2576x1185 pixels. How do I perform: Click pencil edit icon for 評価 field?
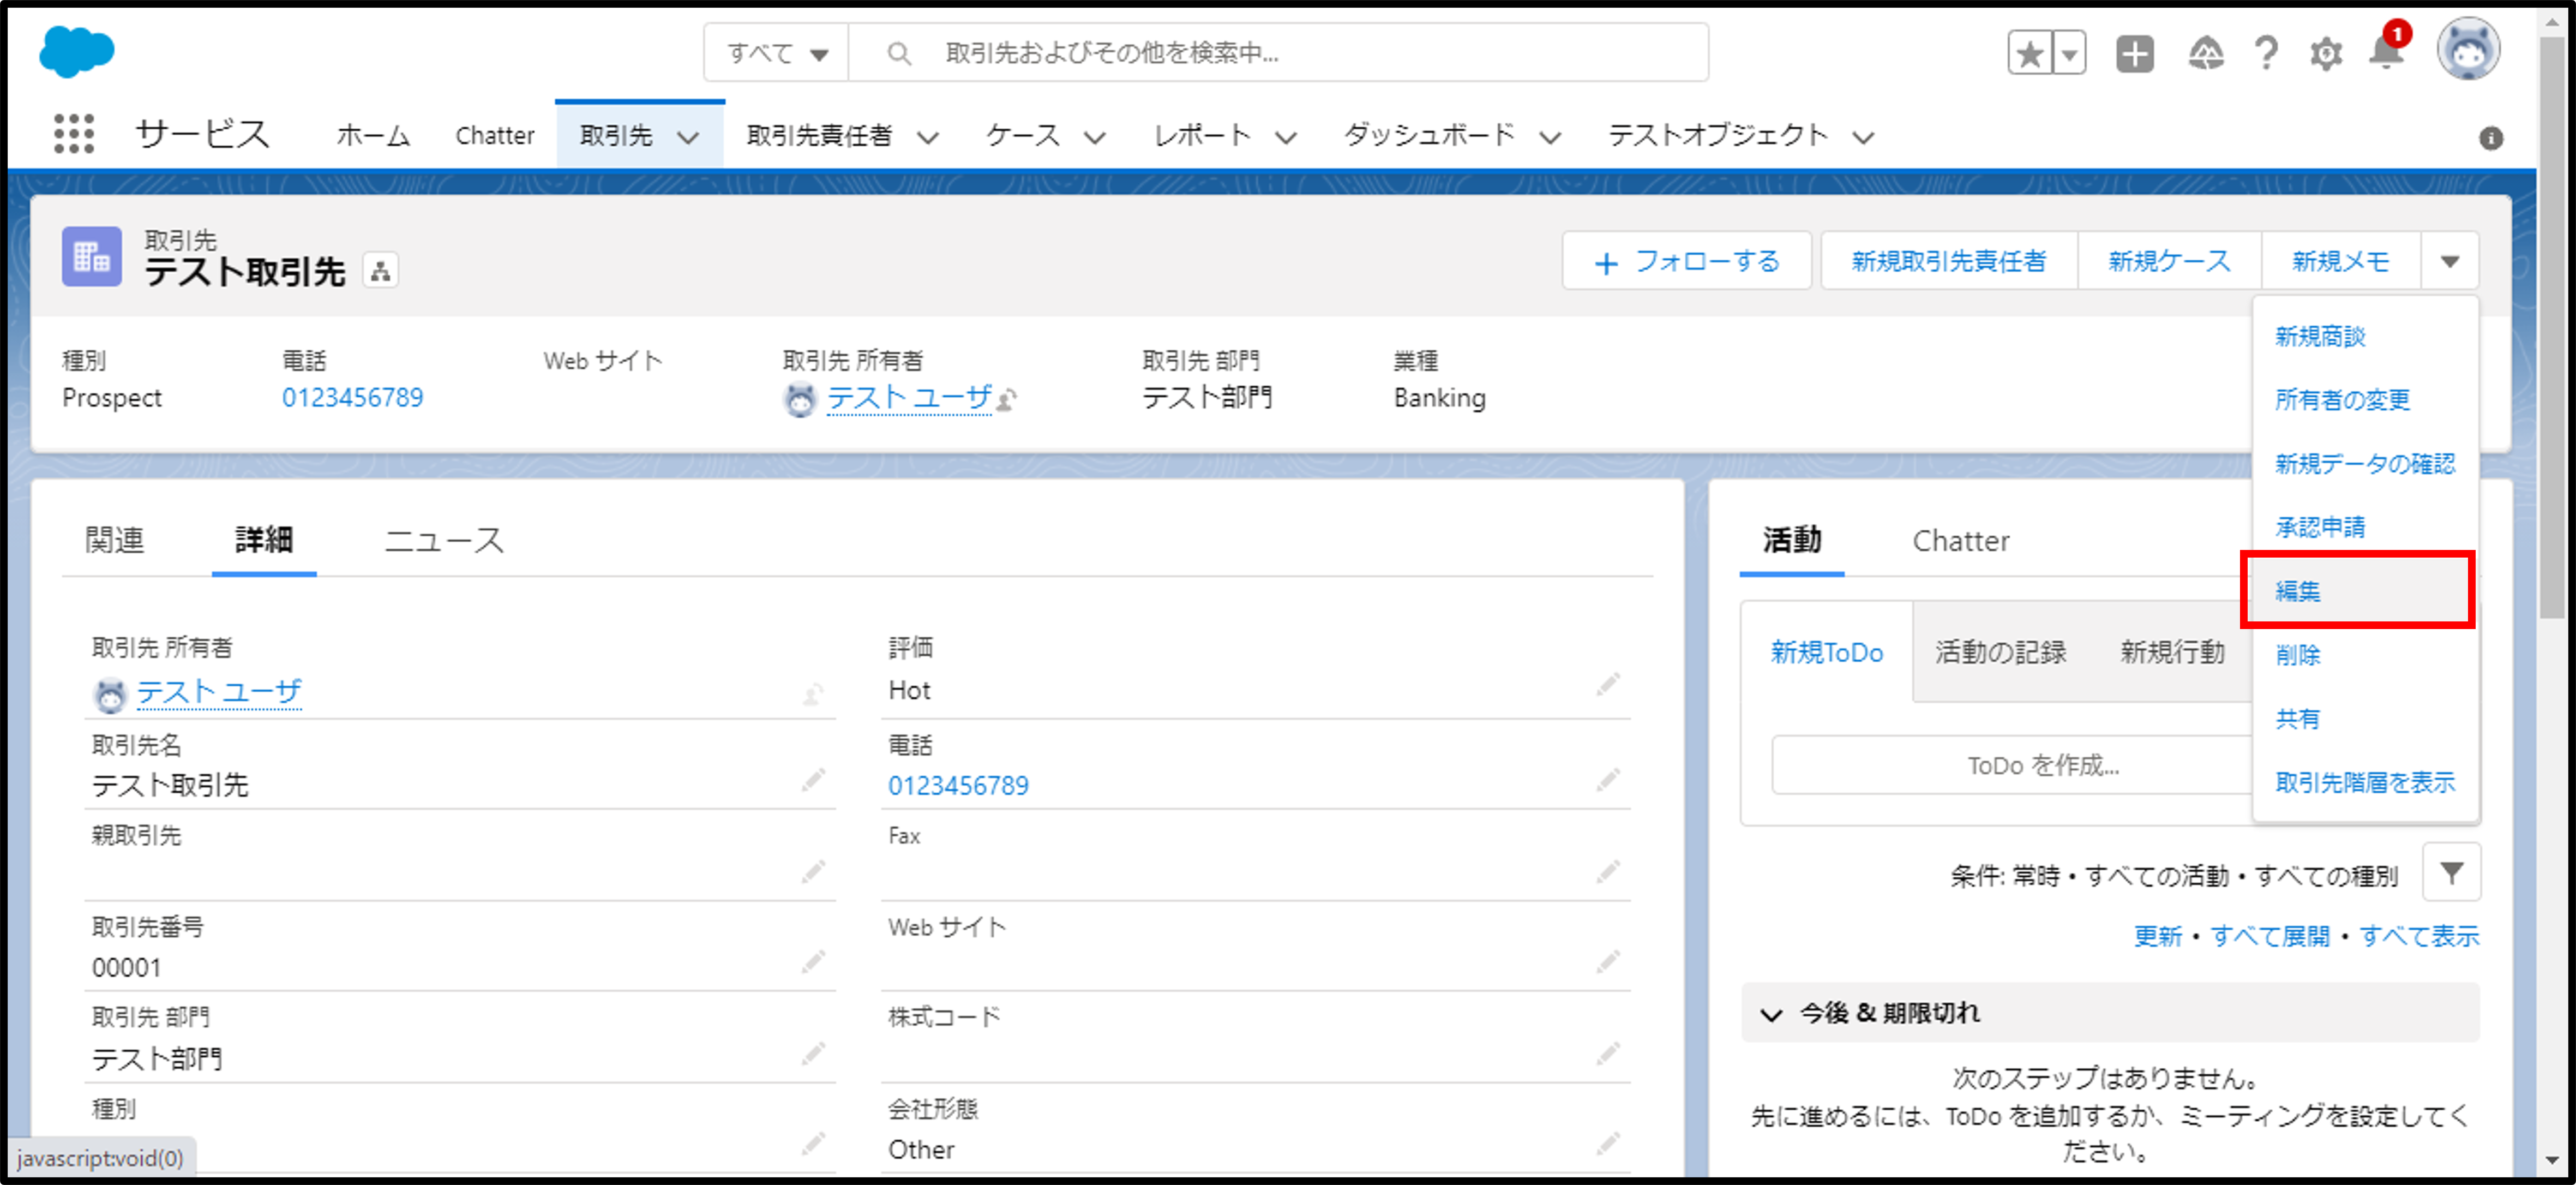tap(1607, 686)
